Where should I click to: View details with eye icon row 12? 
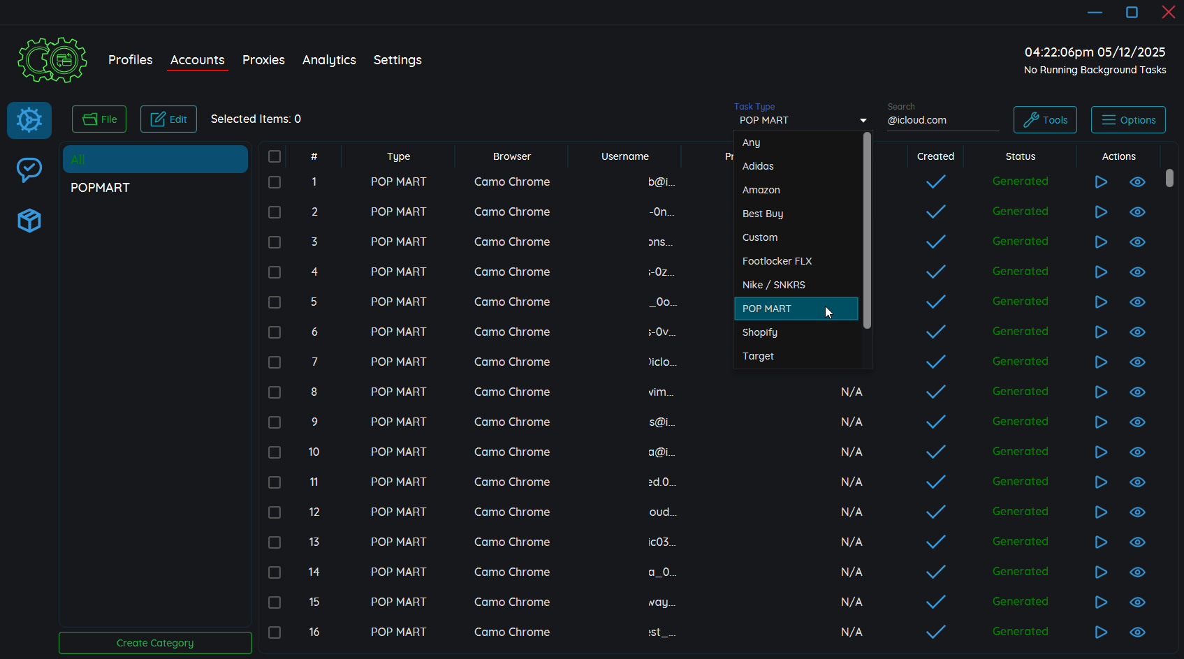click(1137, 512)
